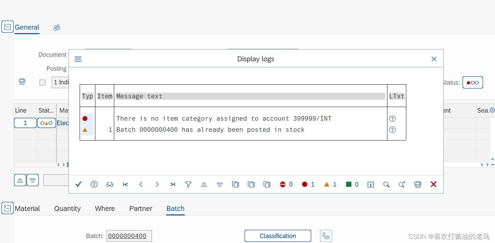Click the information icon in the log toolbar
495x243 pixels.
(371, 184)
